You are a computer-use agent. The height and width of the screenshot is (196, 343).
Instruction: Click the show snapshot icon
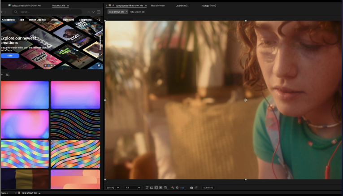[196, 187]
